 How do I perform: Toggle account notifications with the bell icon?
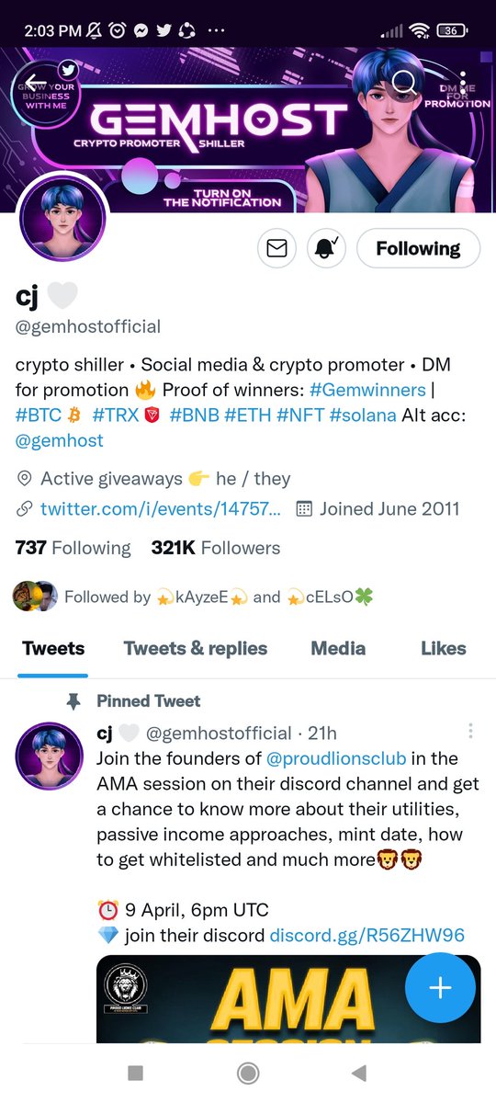pyautogui.click(x=326, y=248)
